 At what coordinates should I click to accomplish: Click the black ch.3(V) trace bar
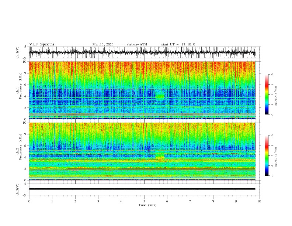(x=142, y=189)
